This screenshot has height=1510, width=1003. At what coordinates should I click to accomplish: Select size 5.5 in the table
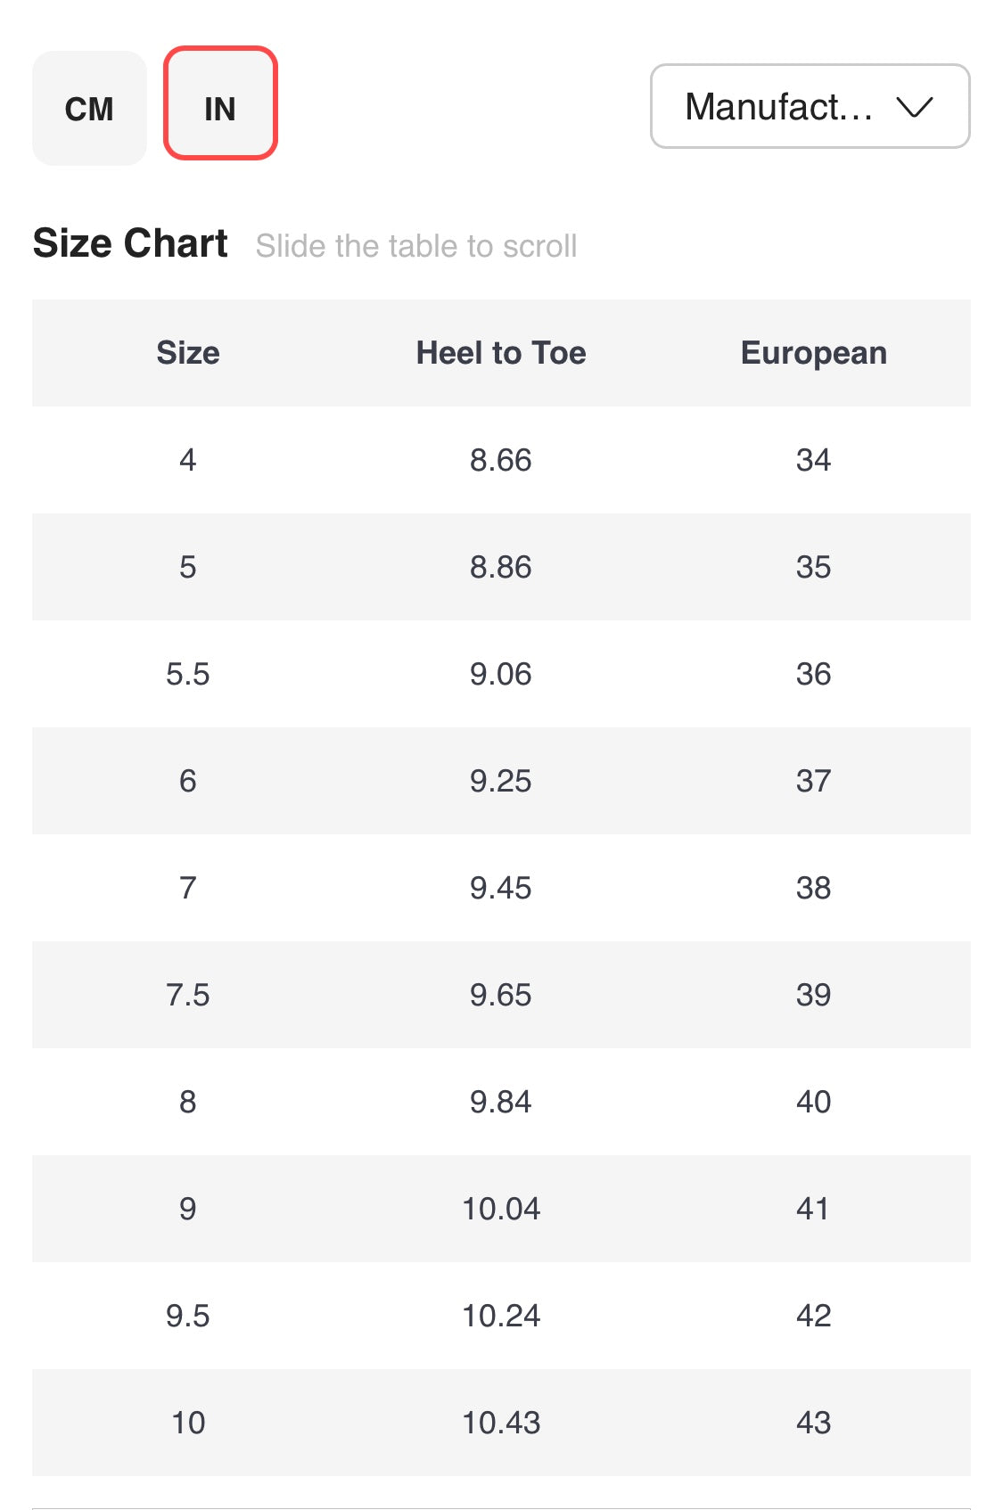(188, 674)
